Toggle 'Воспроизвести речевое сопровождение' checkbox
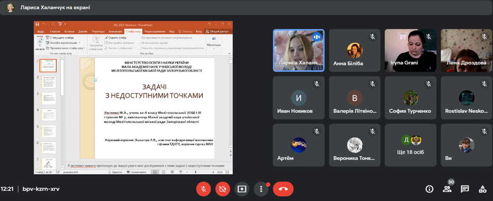This screenshot has width=493, height=201. pos(139,37)
